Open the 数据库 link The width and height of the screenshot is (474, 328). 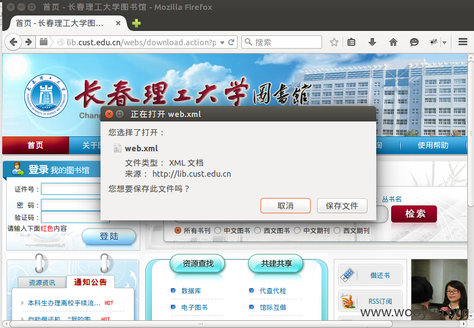click(x=191, y=290)
